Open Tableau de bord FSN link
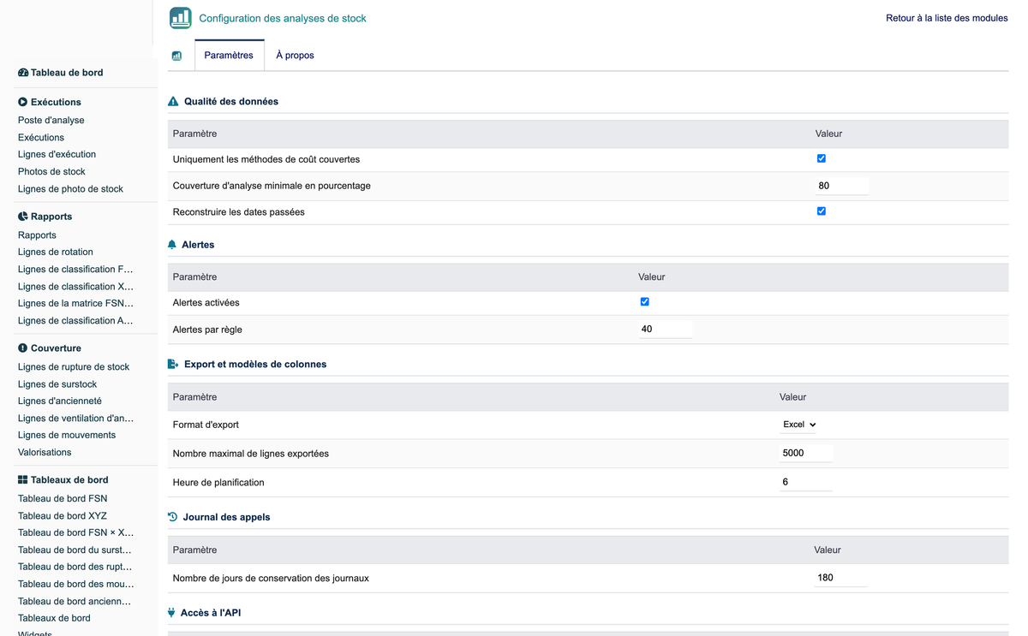 (63, 499)
